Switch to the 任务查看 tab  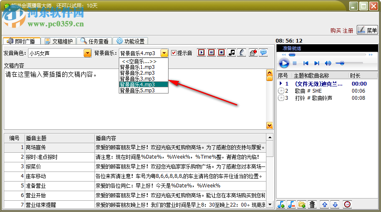[x=94, y=41]
